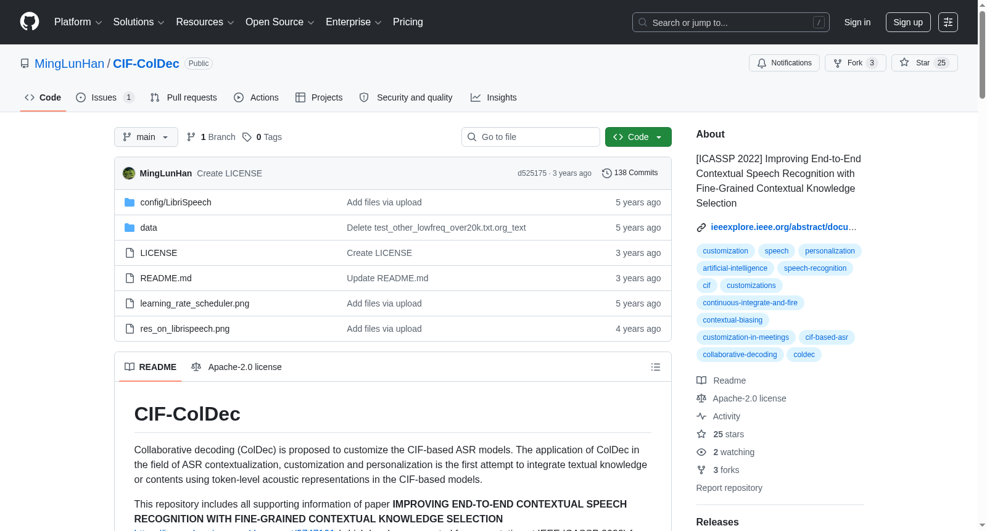Click the artificial-intelligence topic tag
This screenshot has width=987, height=531.
(735, 268)
